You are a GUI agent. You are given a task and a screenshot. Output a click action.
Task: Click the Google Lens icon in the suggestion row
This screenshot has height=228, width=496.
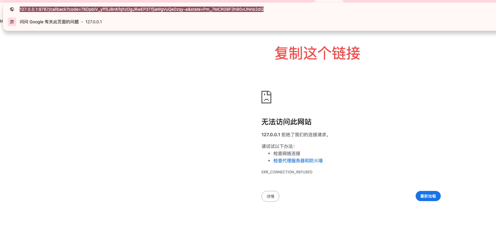12,22
